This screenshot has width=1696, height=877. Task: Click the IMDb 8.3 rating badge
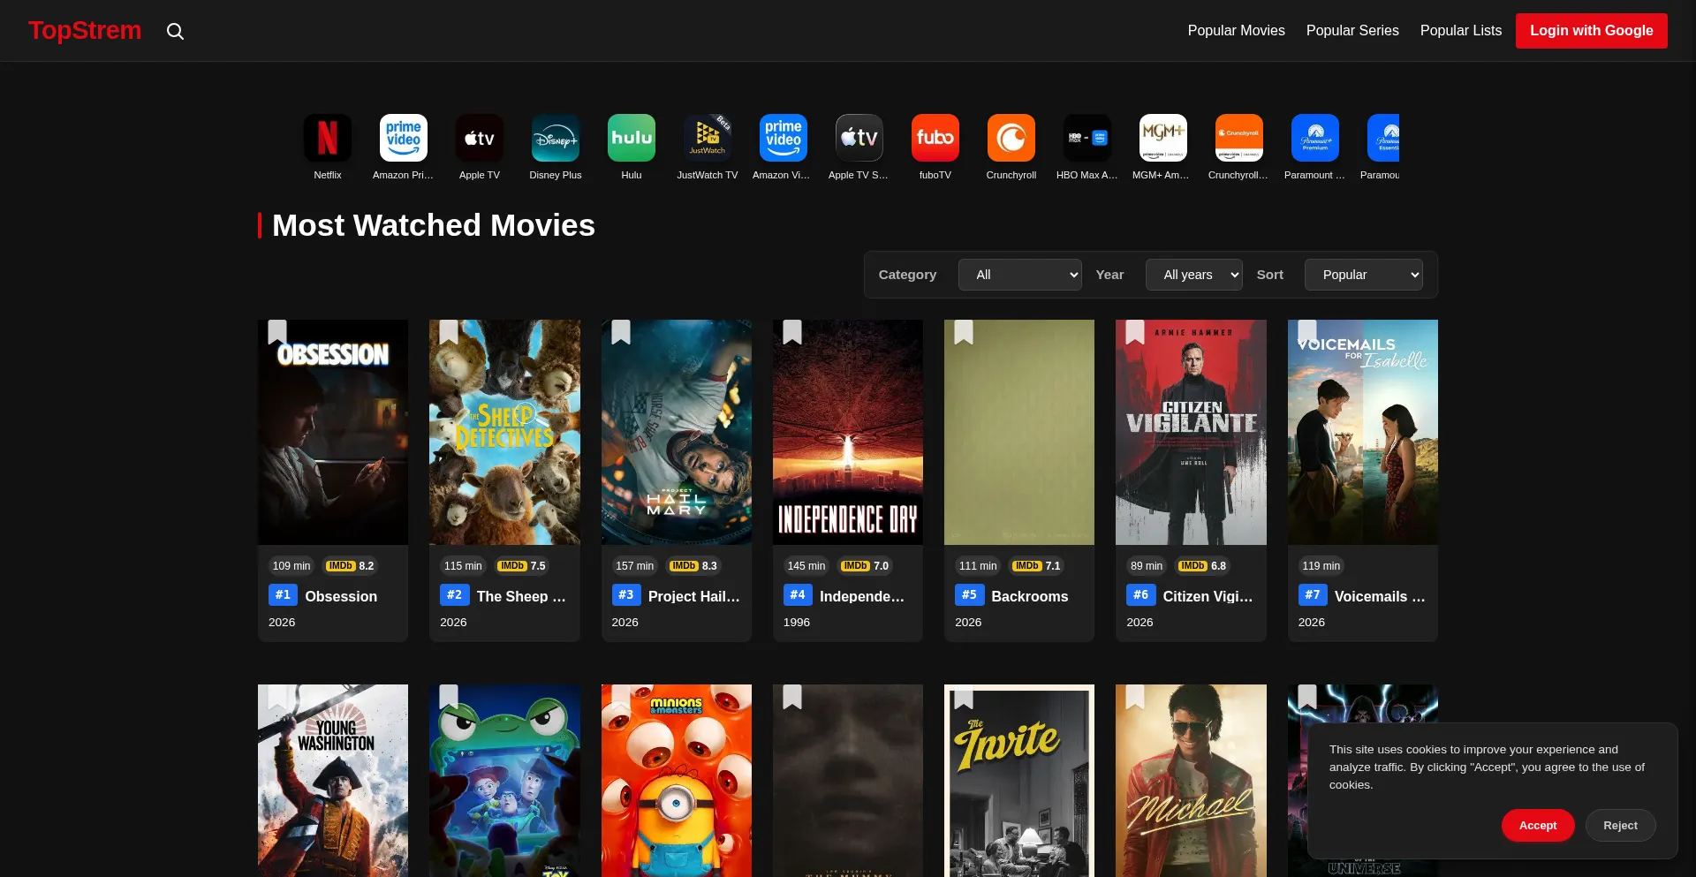click(x=693, y=566)
